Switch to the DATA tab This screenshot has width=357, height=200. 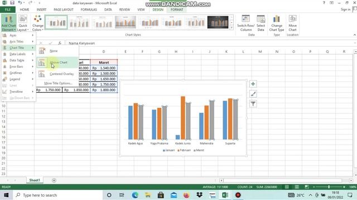tap(108, 9)
